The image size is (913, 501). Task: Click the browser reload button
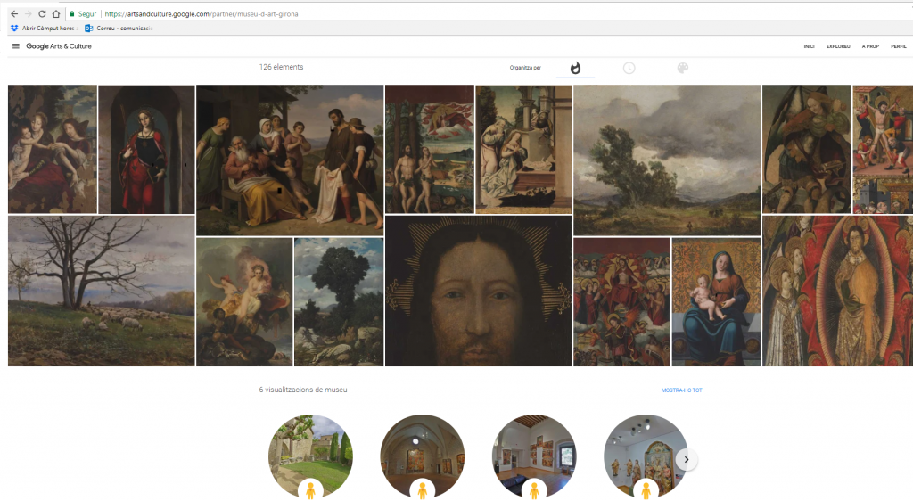pos(41,14)
